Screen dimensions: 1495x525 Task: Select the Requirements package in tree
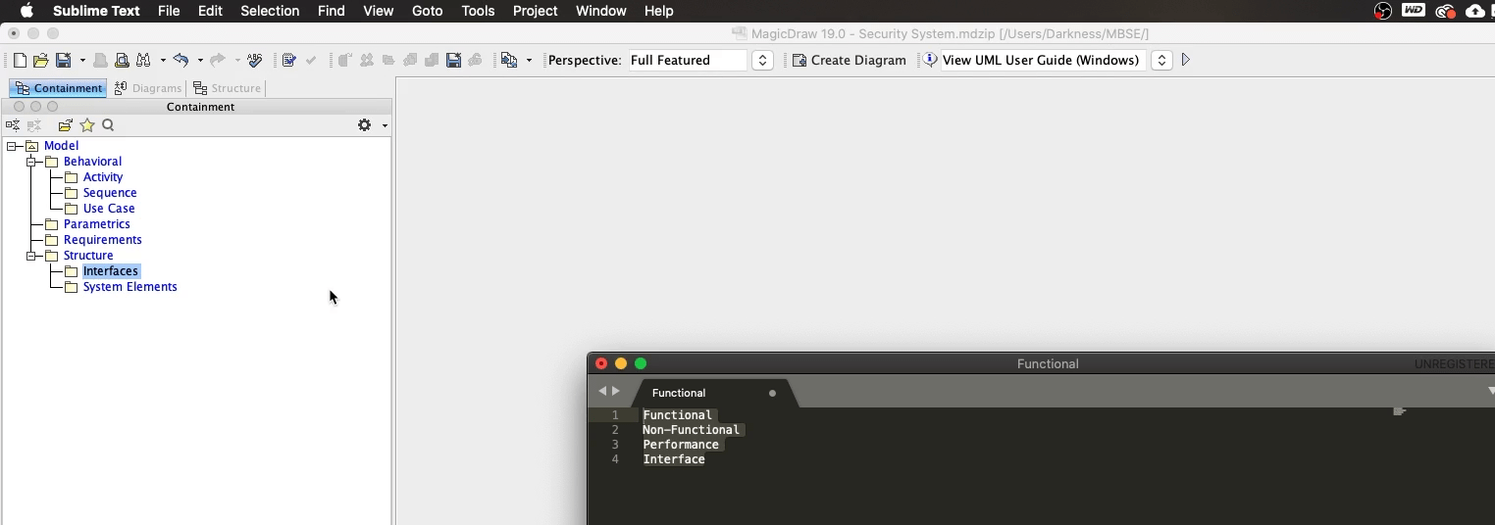pos(102,240)
